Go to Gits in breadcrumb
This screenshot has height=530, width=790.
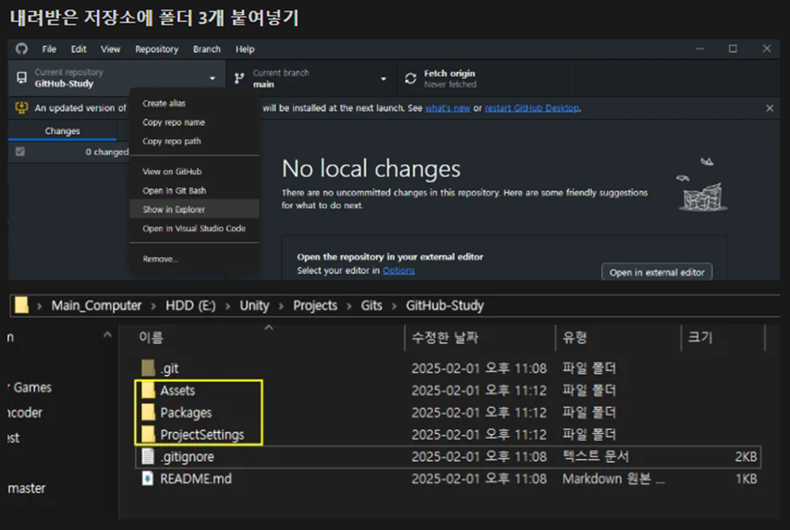click(x=371, y=306)
